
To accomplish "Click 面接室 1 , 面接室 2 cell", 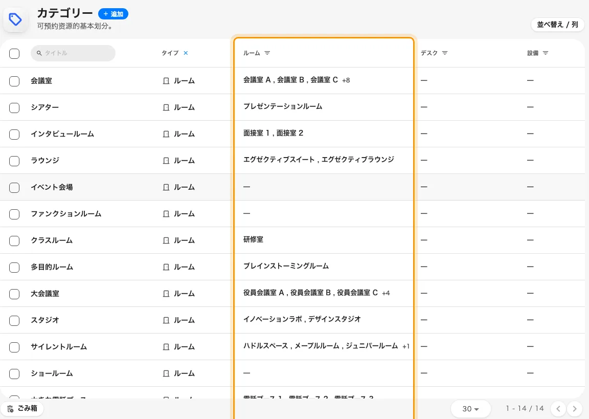I will pyautogui.click(x=273, y=133).
